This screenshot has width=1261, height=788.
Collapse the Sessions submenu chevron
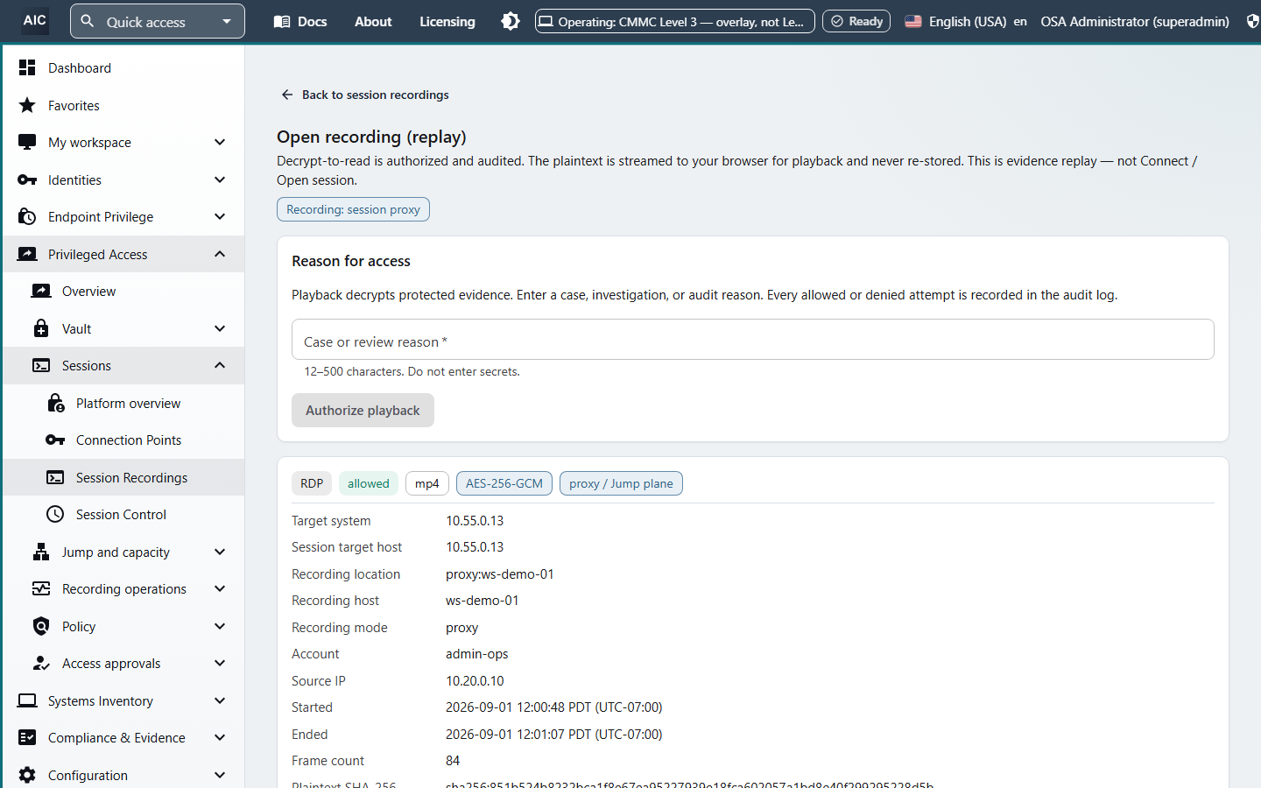220,365
